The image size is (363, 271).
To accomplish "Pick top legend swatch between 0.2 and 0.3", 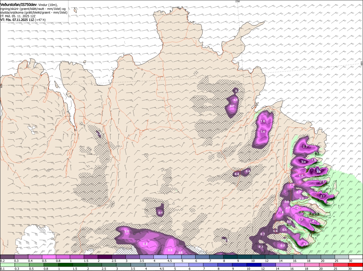I will point(7,257).
